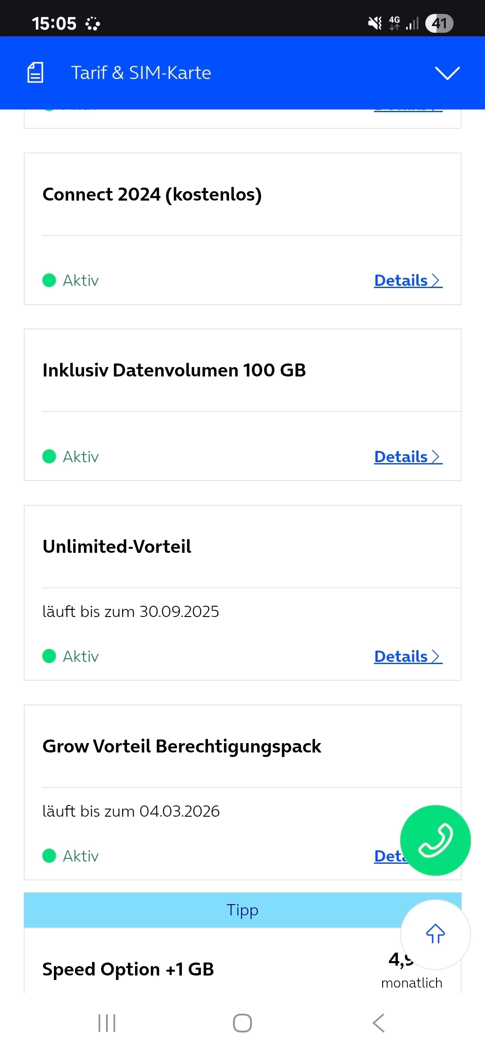The image size is (485, 1050).
Task: Select the Speed Option +1 GB offer
Action: 128,969
